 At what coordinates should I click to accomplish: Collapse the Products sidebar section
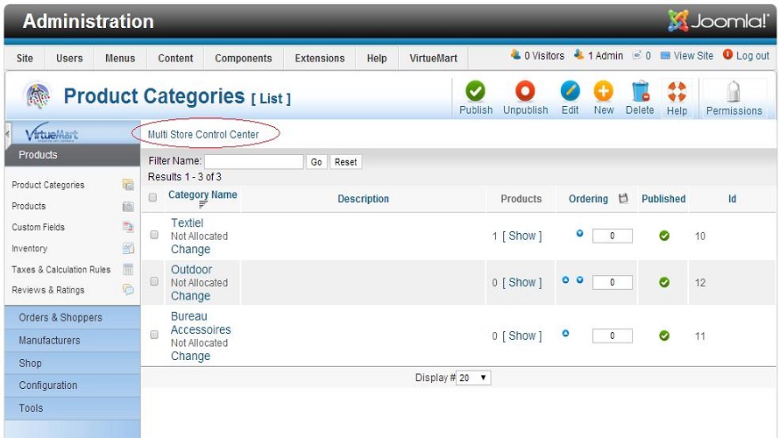point(73,155)
